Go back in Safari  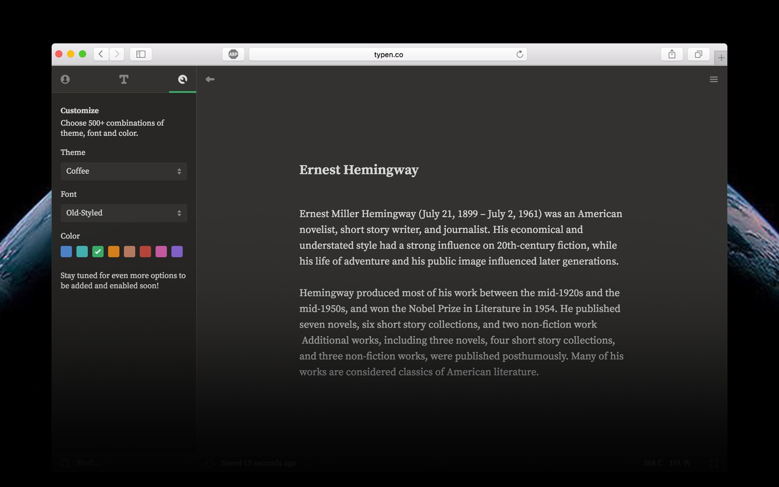101,54
